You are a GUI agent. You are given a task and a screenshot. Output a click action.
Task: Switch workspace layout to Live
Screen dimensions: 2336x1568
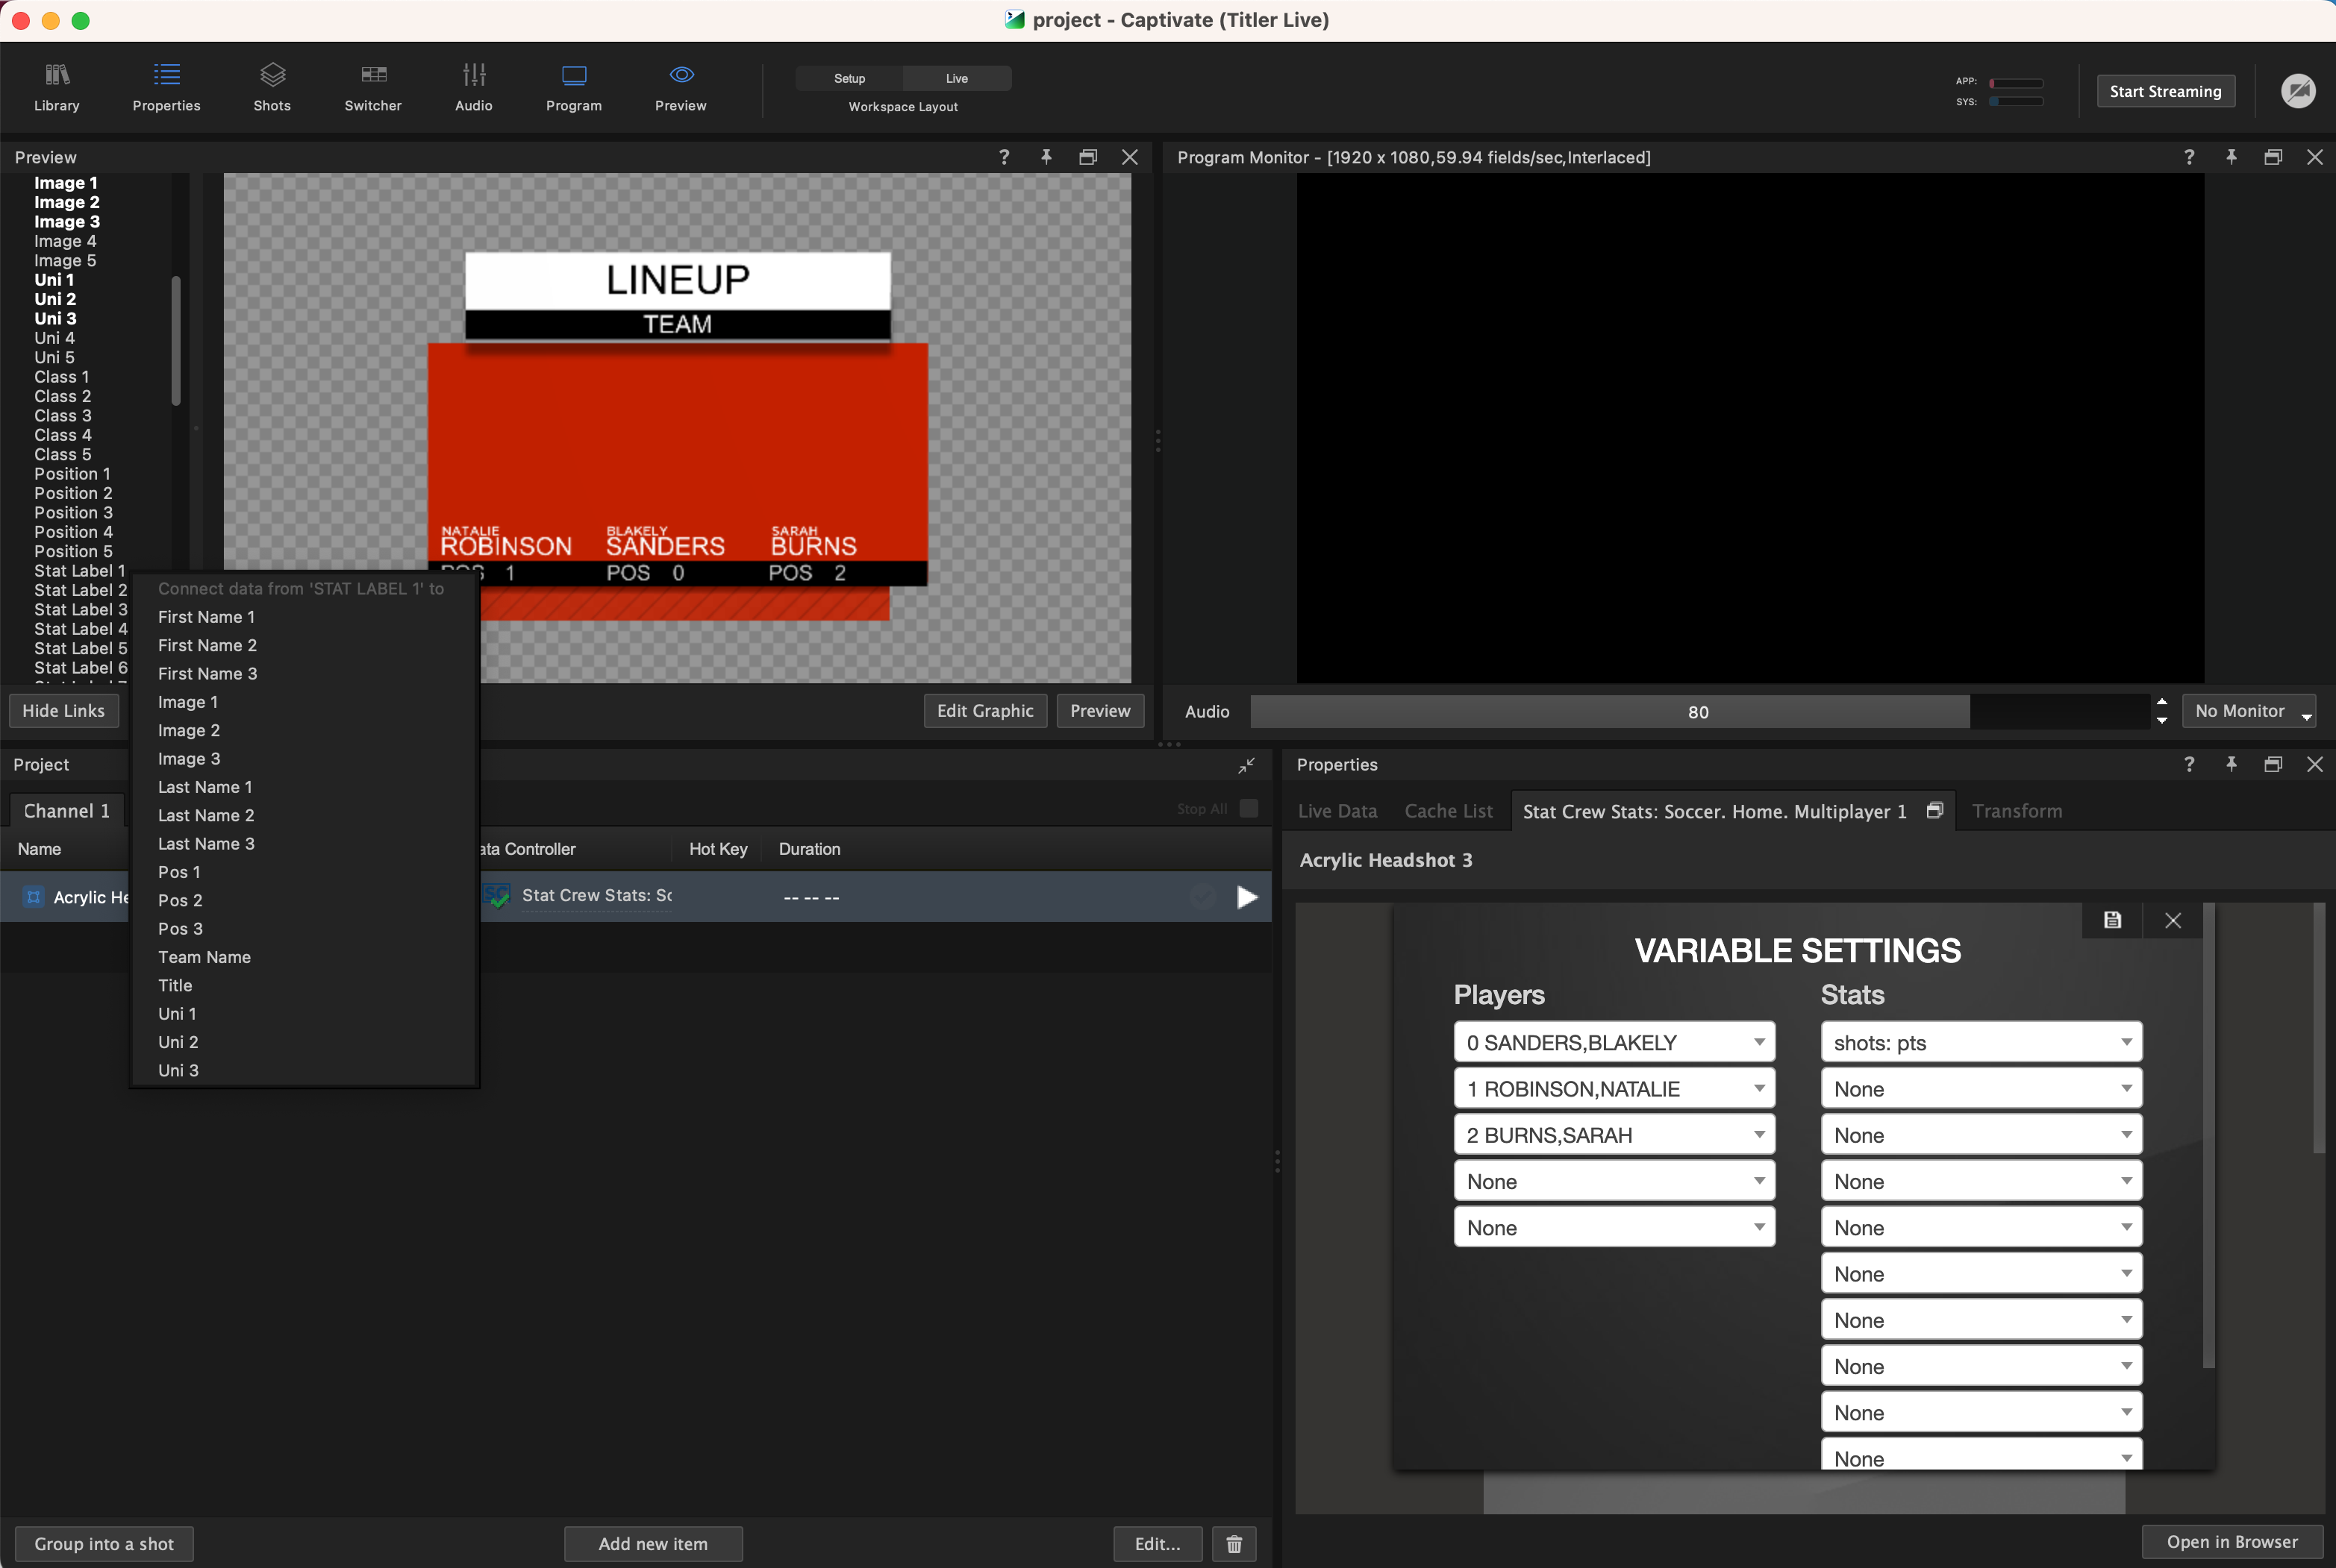tap(956, 78)
